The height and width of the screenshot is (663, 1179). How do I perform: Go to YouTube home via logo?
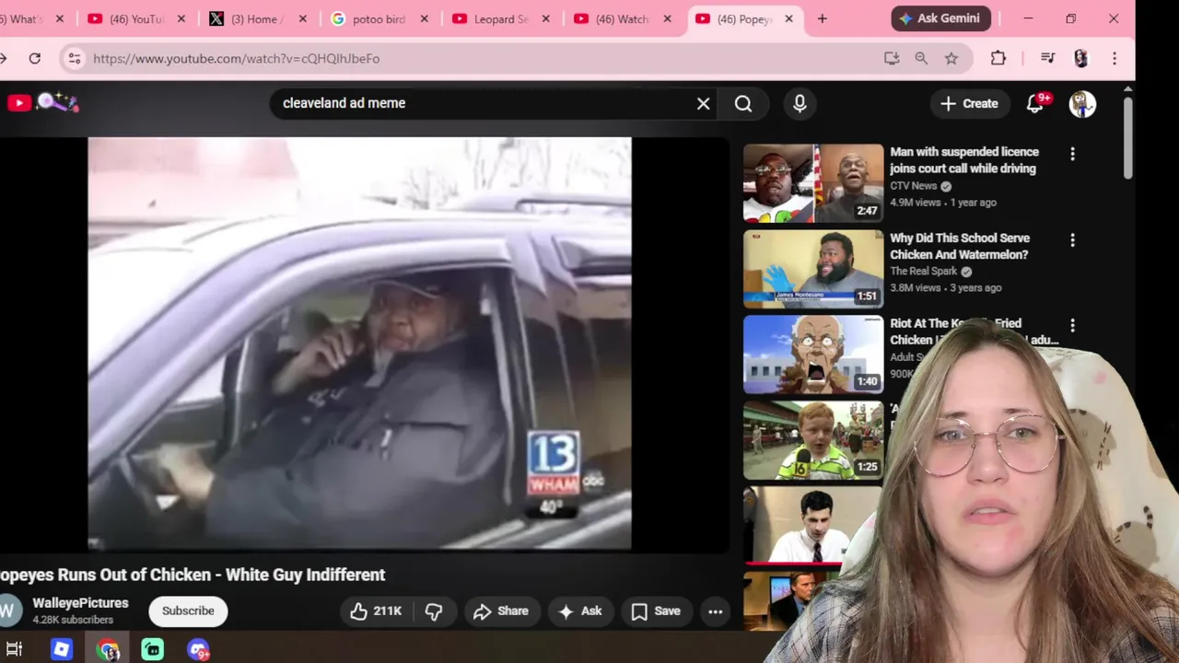(43, 103)
